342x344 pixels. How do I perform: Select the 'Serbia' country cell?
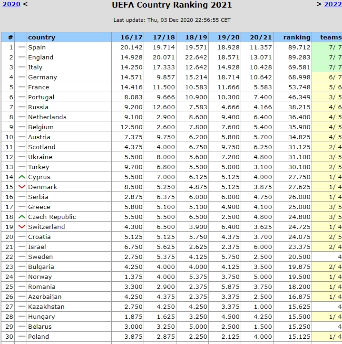[x=69, y=197]
